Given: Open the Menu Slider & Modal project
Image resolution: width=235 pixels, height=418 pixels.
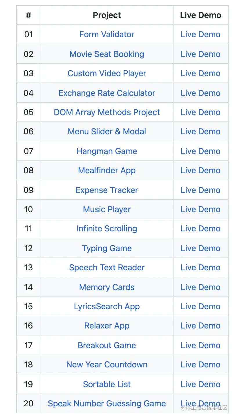Looking at the screenshot, I should pos(107,131).
